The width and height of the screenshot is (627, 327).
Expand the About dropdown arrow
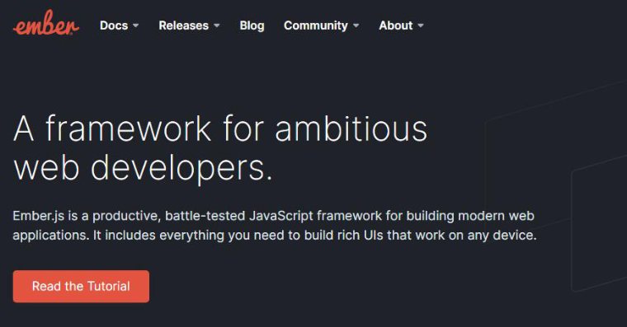(420, 26)
